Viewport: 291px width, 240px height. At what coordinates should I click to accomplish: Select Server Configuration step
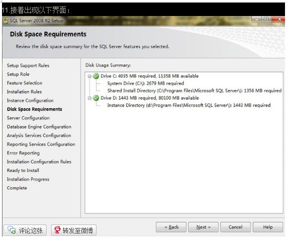coord(28,118)
